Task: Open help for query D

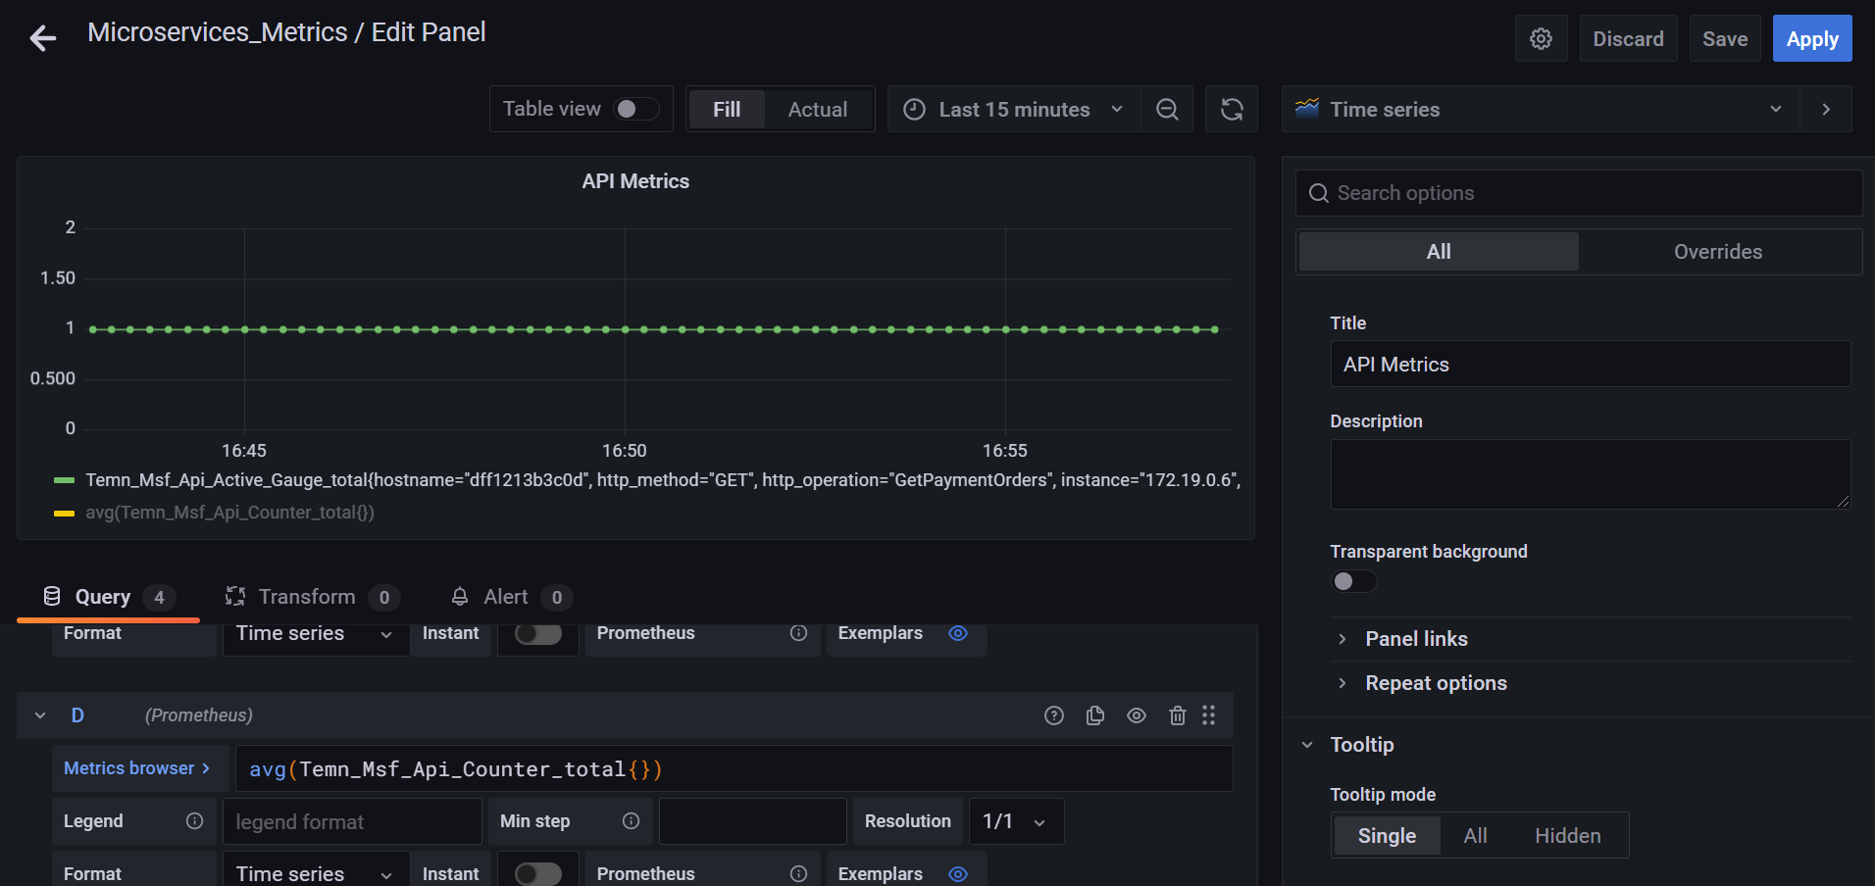Action: 1054,715
